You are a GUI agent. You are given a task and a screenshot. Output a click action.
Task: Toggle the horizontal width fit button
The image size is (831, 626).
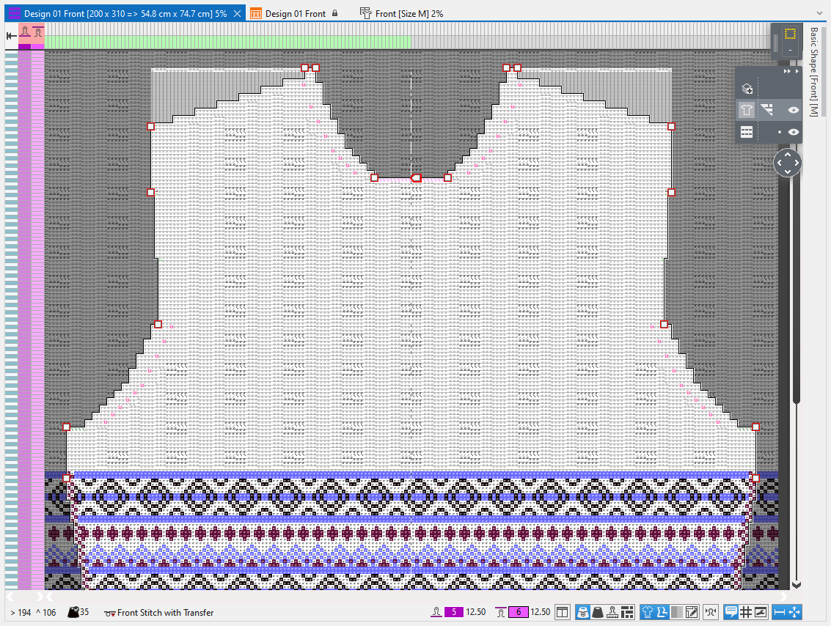pos(780,612)
